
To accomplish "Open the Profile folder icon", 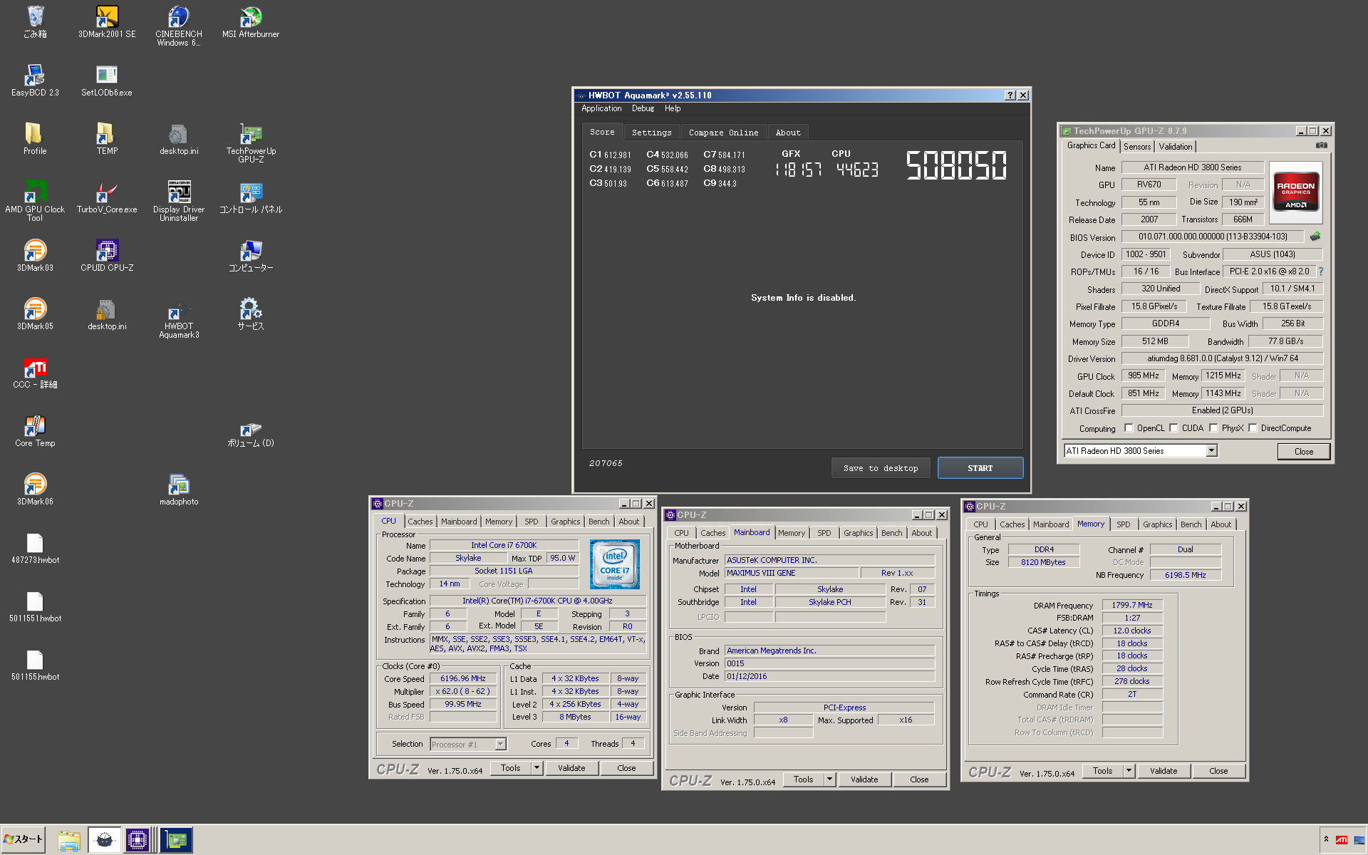I will click(35, 138).
